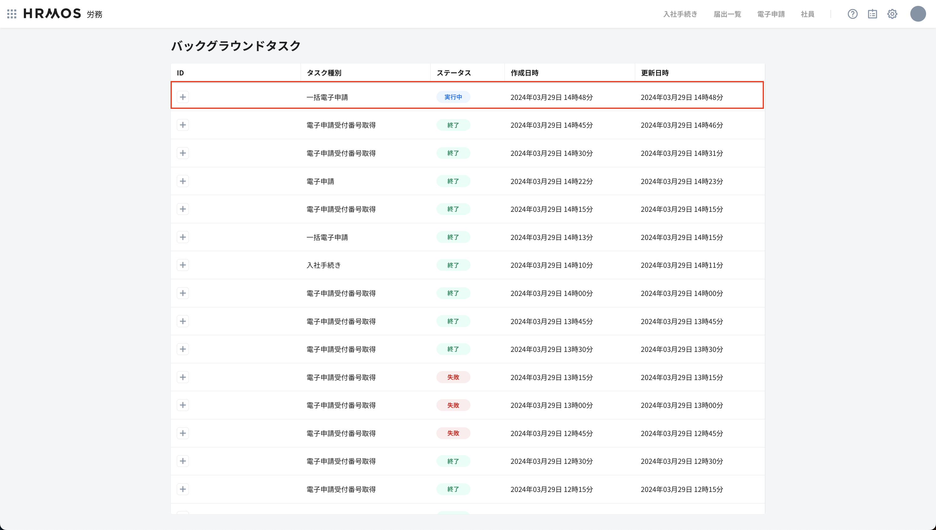Expand the bottom 電子申請受付番号取得 row
This screenshot has height=530, width=936.
[x=183, y=489]
